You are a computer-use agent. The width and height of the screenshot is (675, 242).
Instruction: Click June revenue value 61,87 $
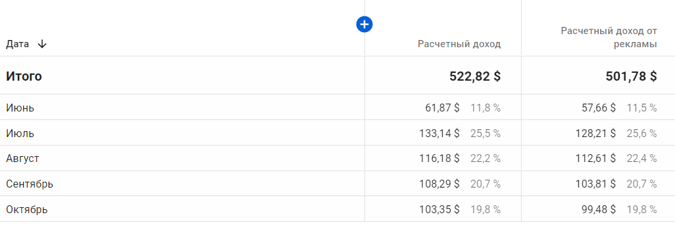[x=443, y=108]
